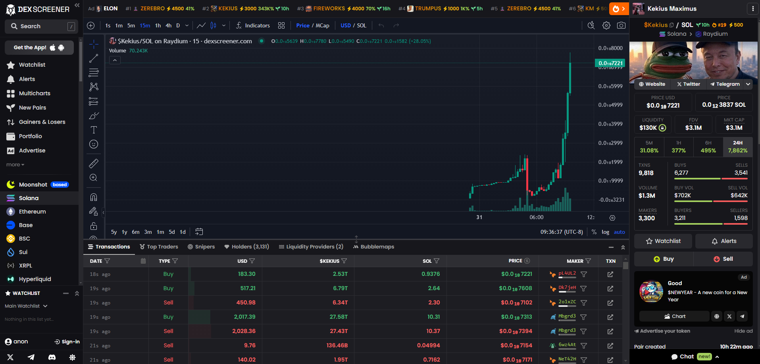Open external transaction link for pL4UL2 row

[x=610, y=274]
